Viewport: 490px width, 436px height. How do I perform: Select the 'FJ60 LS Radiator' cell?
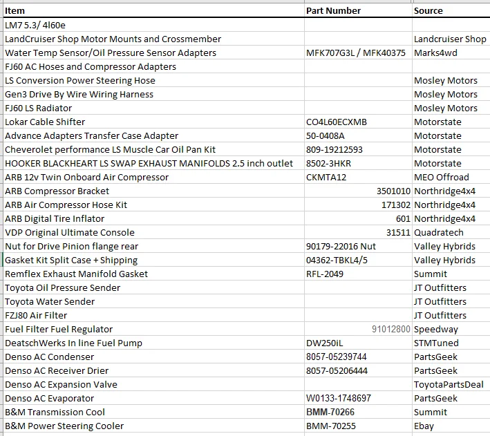point(153,108)
